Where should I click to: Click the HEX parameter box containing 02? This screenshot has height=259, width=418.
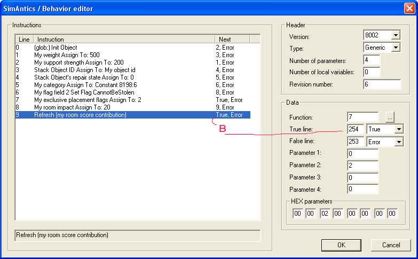point(325,214)
